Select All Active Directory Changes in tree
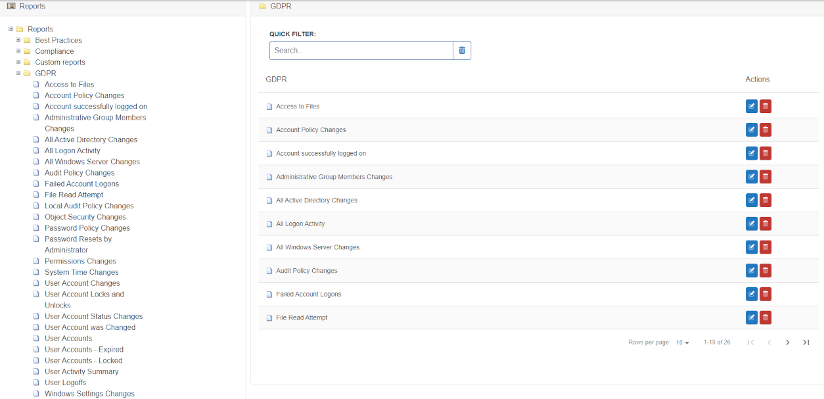This screenshot has width=824, height=399. click(x=91, y=139)
